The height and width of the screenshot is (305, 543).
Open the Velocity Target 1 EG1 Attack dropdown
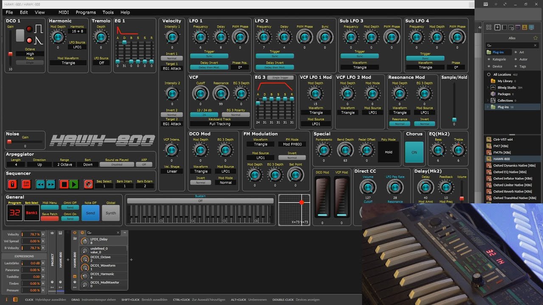pos(172,69)
